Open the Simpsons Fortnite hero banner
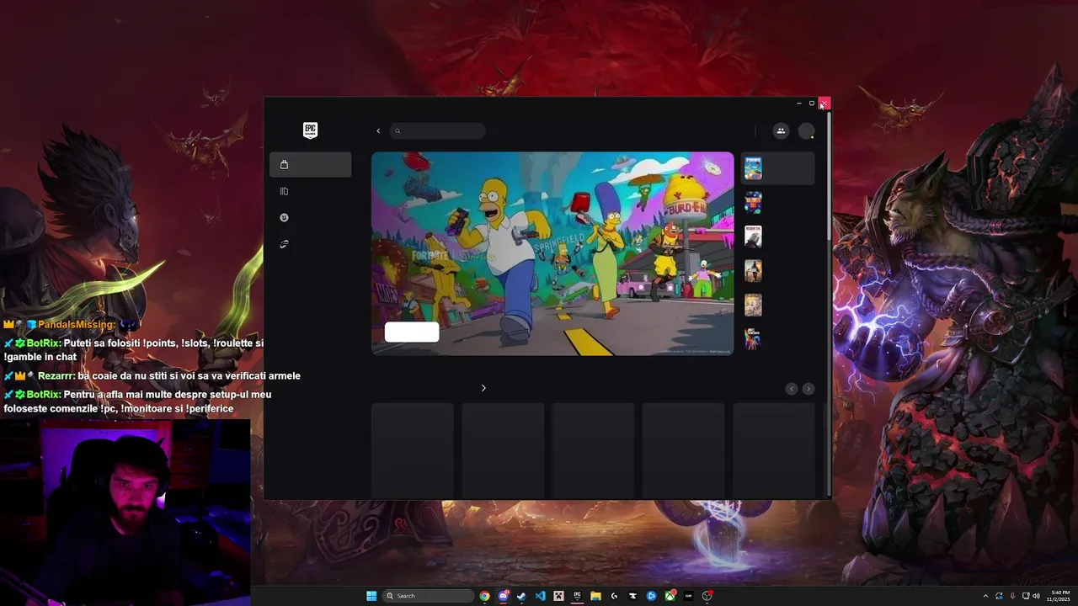This screenshot has height=606, width=1078. click(x=552, y=253)
